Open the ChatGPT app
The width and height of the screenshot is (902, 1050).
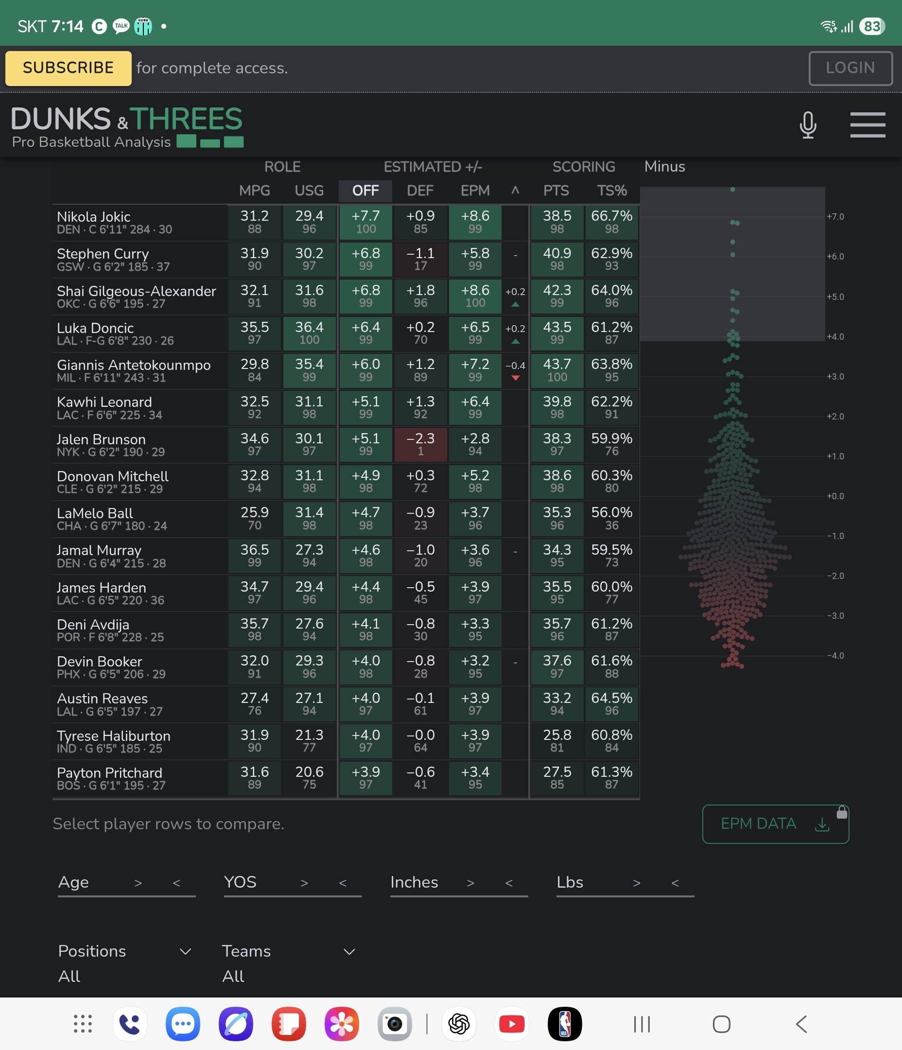pyautogui.click(x=459, y=1024)
